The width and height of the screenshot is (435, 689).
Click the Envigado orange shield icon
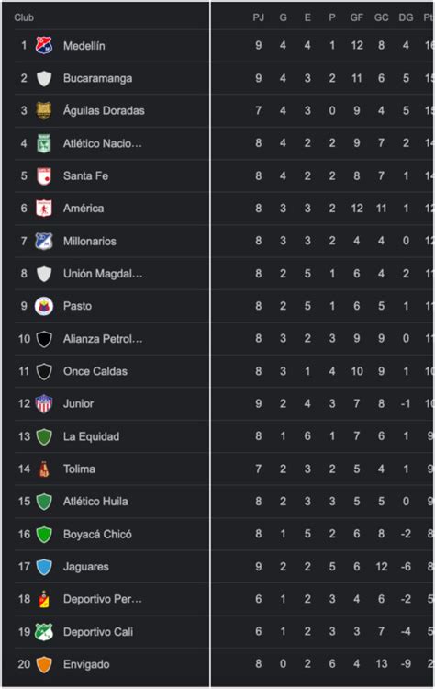click(44, 664)
